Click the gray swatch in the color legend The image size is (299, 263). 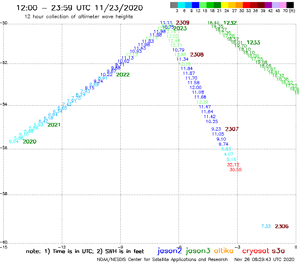click(x=174, y=5)
